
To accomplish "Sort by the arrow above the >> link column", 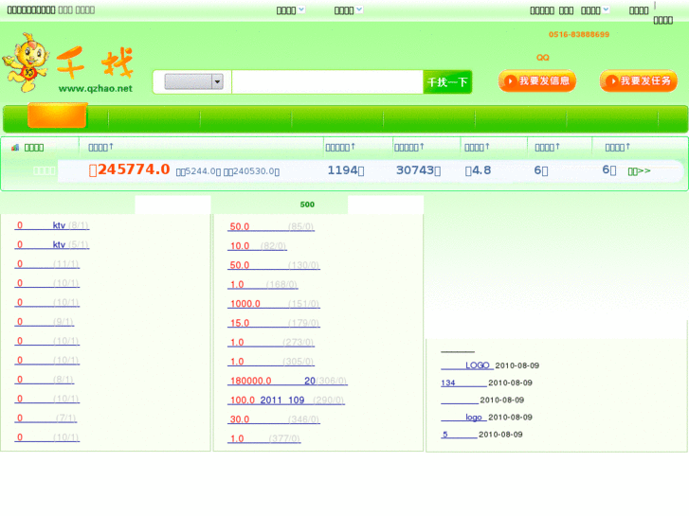I will [x=627, y=146].
